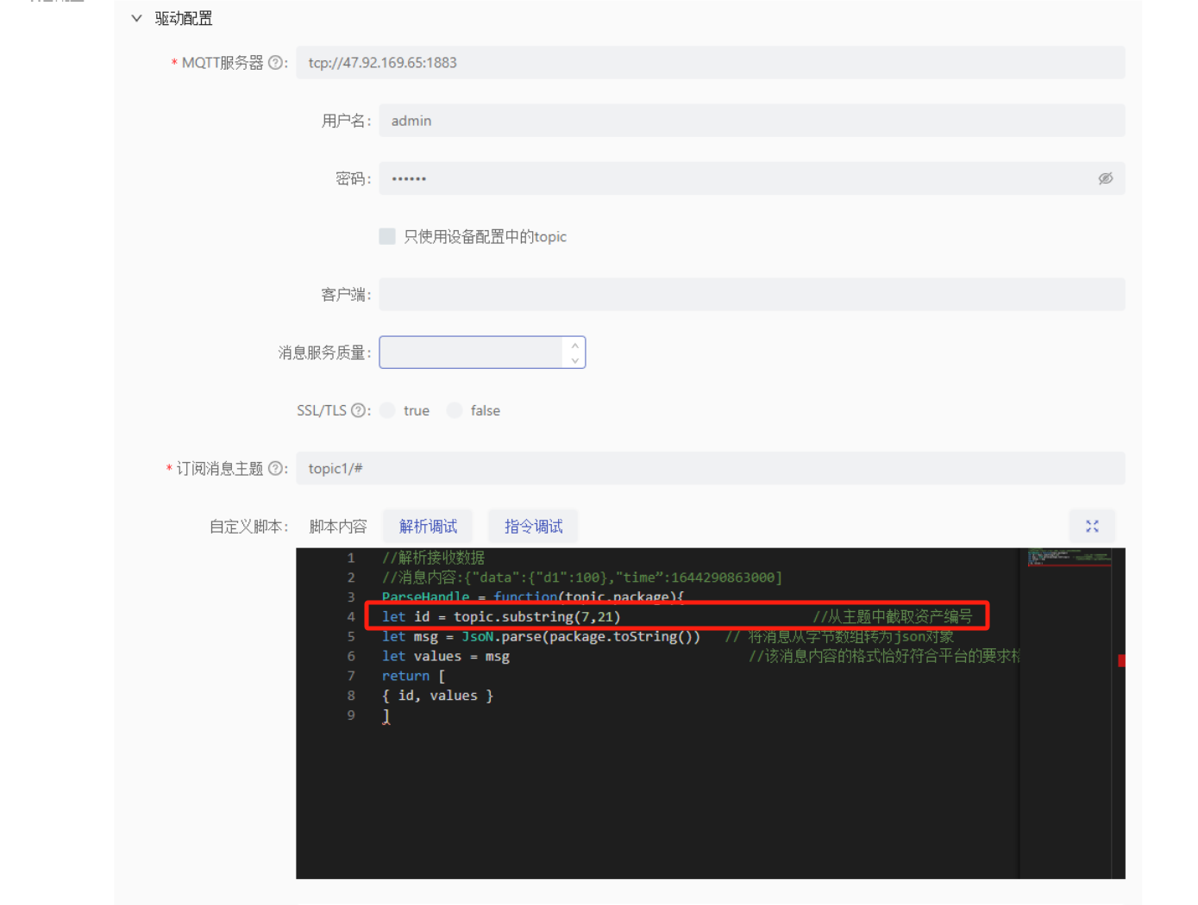Enable 只使用设备配置中的topic checkbox
Image resolution: width=1198 pixels, height=905 pixels.
pos(387,236)
